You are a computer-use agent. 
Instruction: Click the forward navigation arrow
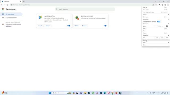tap(5, 5)
